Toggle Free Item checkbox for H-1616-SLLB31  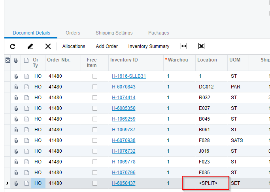pyautogui.click(x=95, y=76)
